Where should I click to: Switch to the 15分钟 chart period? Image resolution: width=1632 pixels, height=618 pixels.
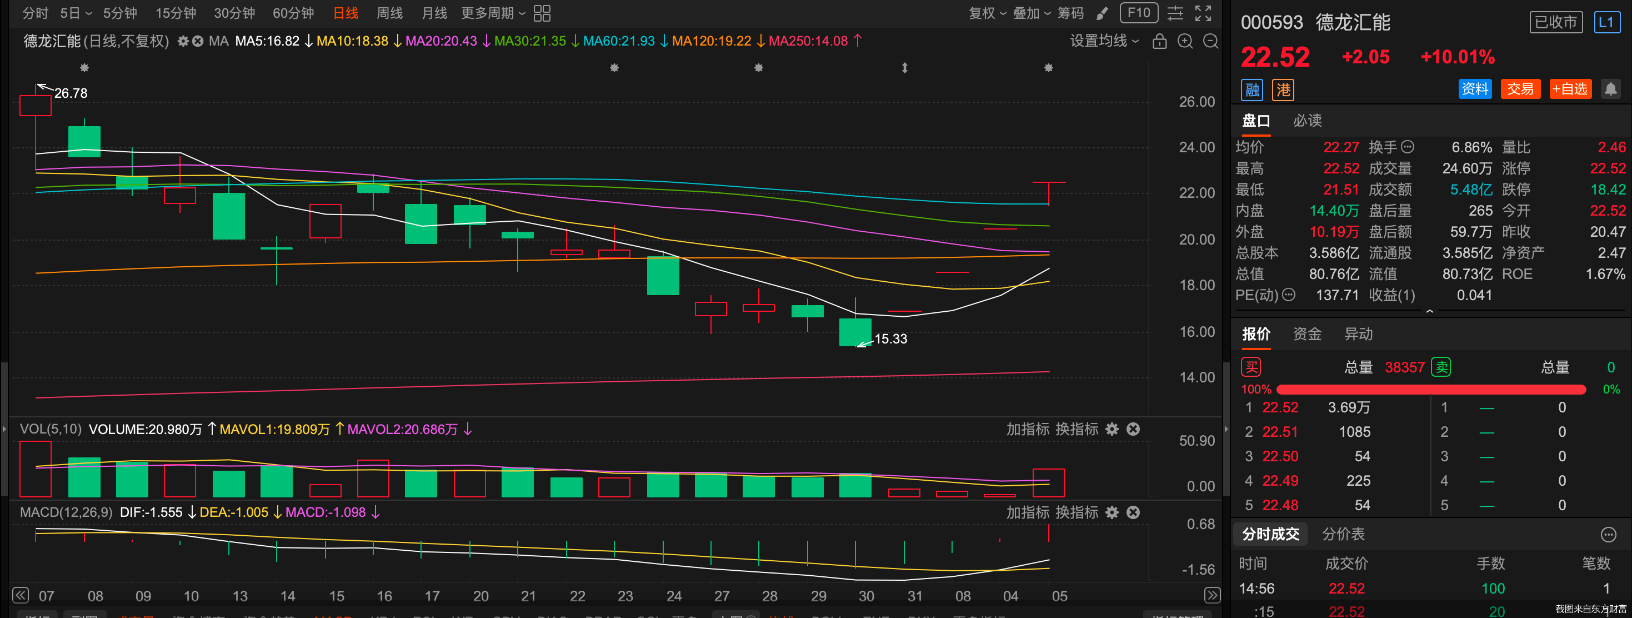[x=176, y=13]
